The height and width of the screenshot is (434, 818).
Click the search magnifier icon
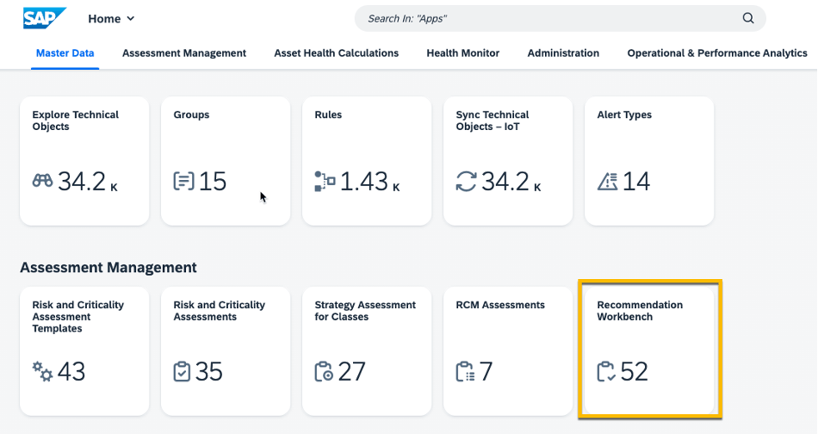pyautogui.click(x=748, y=18)
